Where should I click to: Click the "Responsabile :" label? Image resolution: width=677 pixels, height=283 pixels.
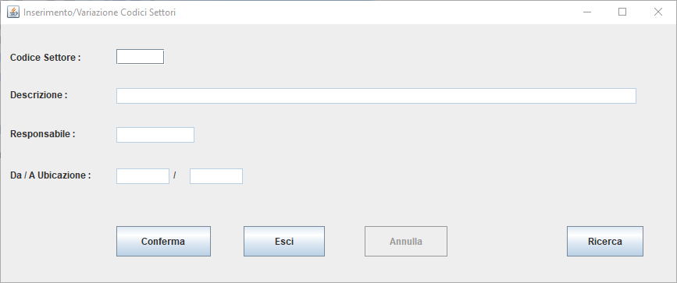43,134
